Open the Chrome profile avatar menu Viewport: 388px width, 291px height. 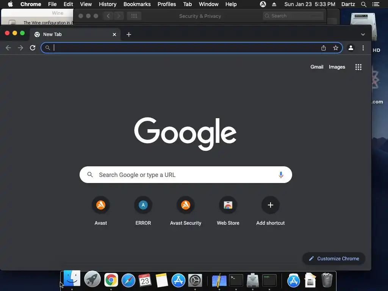point(350,48)
